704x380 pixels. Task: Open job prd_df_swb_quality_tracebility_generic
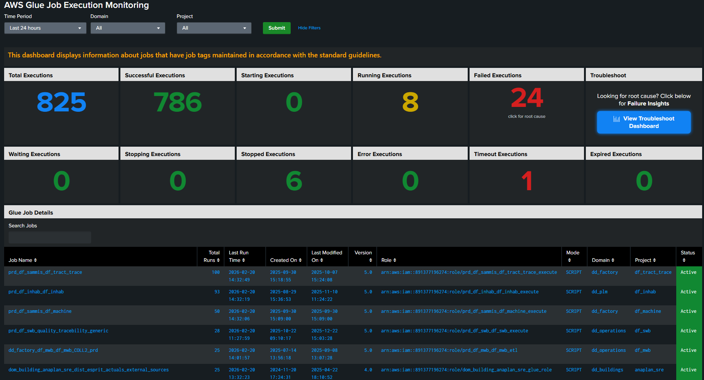point(59,331)
